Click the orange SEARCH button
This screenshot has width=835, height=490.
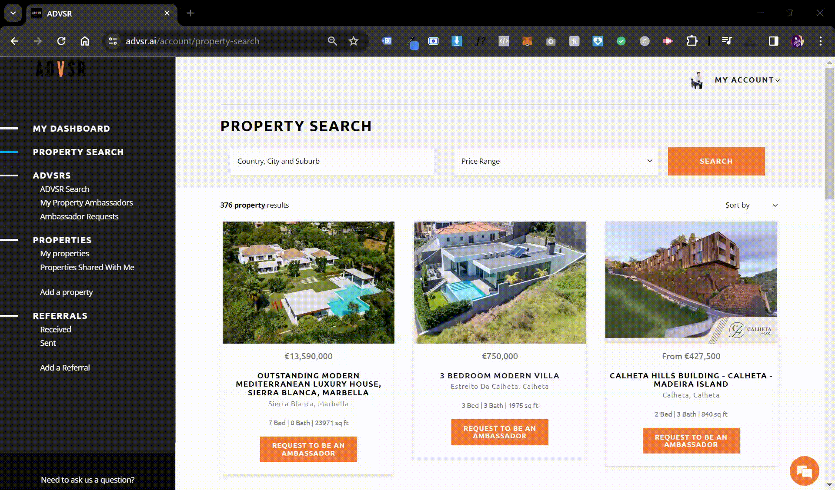(716, 161)
